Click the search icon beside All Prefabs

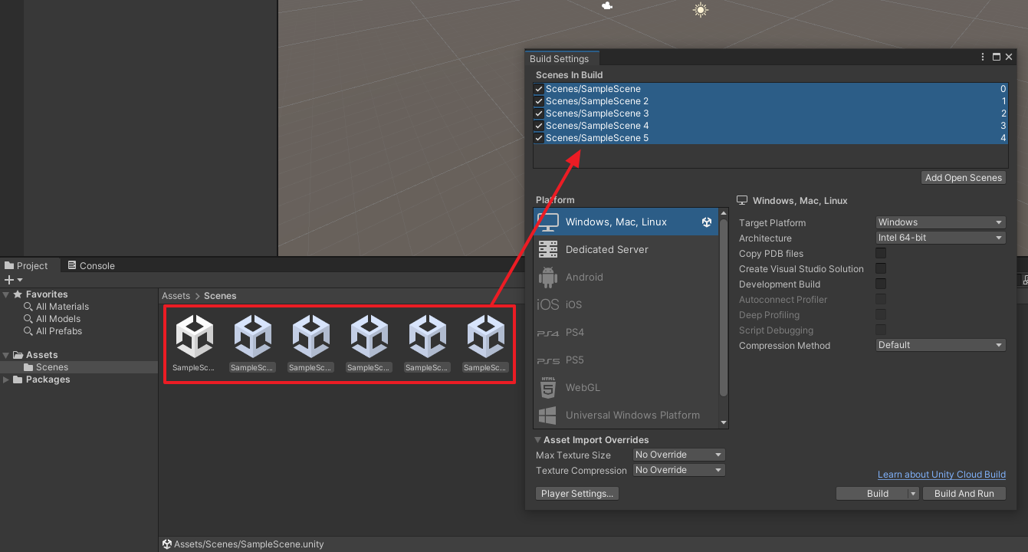pyautogui.click(x=28, y=331)
